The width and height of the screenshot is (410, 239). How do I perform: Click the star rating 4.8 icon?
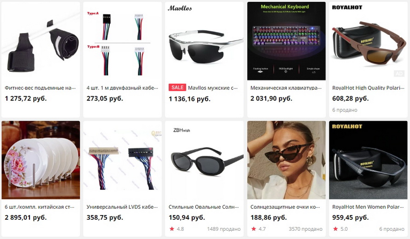point(172,229)
